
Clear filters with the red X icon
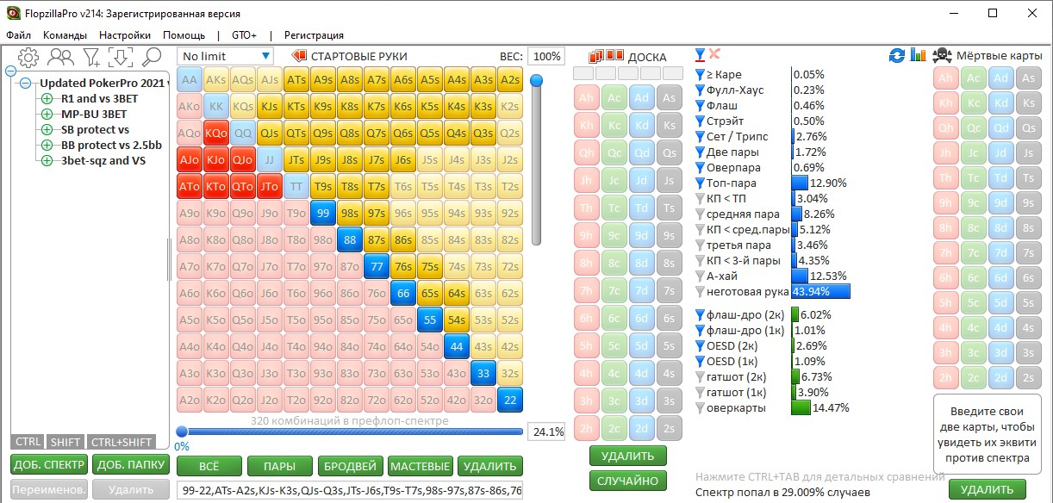click(x=714, y=54)
